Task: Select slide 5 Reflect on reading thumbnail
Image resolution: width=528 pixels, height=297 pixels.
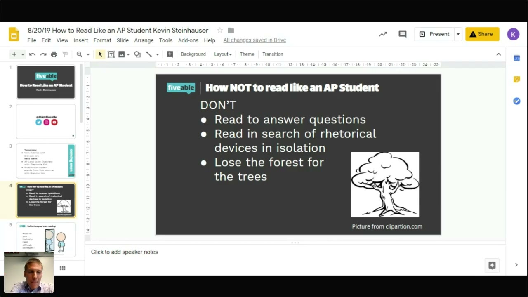Action: [46, 239]
